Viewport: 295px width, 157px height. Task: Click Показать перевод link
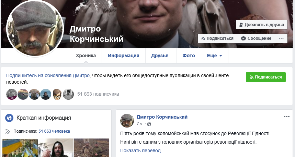(x=140, y=150)
